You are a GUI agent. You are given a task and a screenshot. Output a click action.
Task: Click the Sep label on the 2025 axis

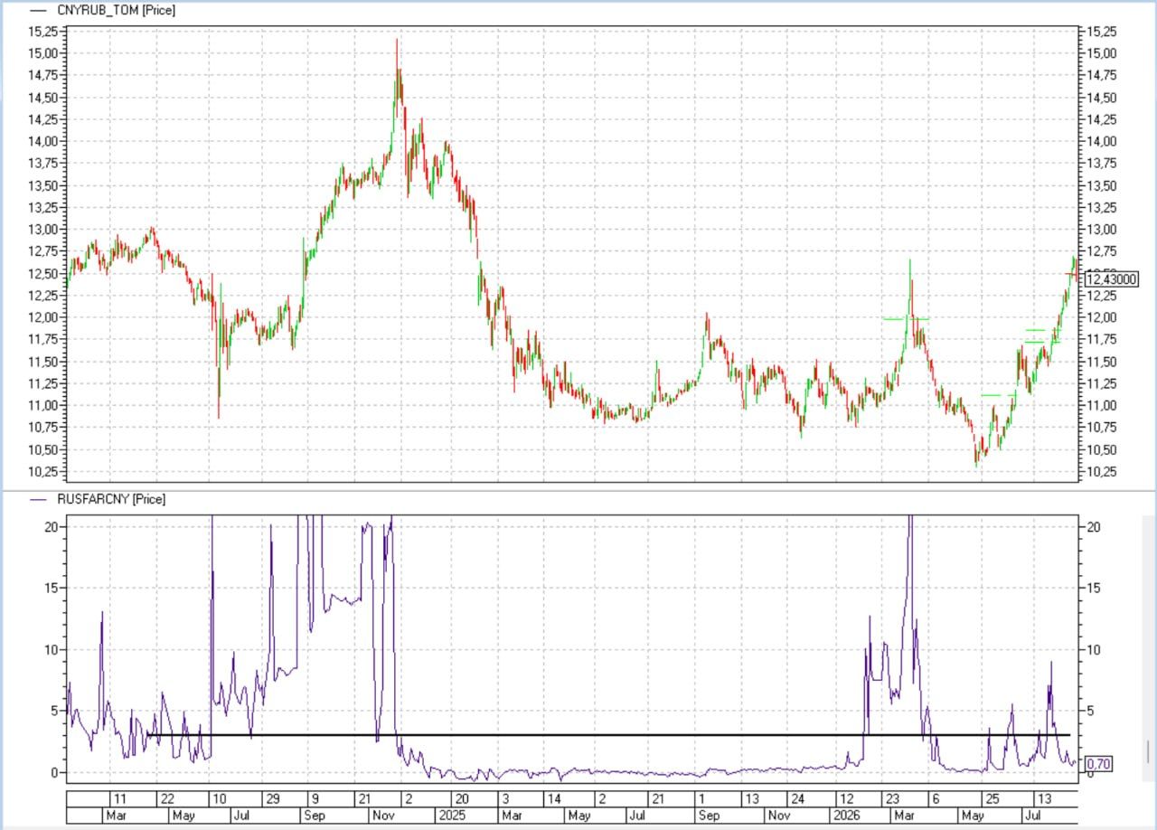click(709, 816)
